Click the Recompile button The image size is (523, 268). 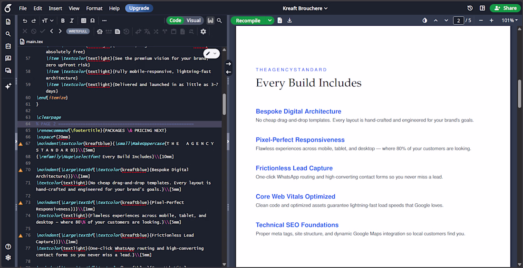pyautogui.click(x=248, y=20)
